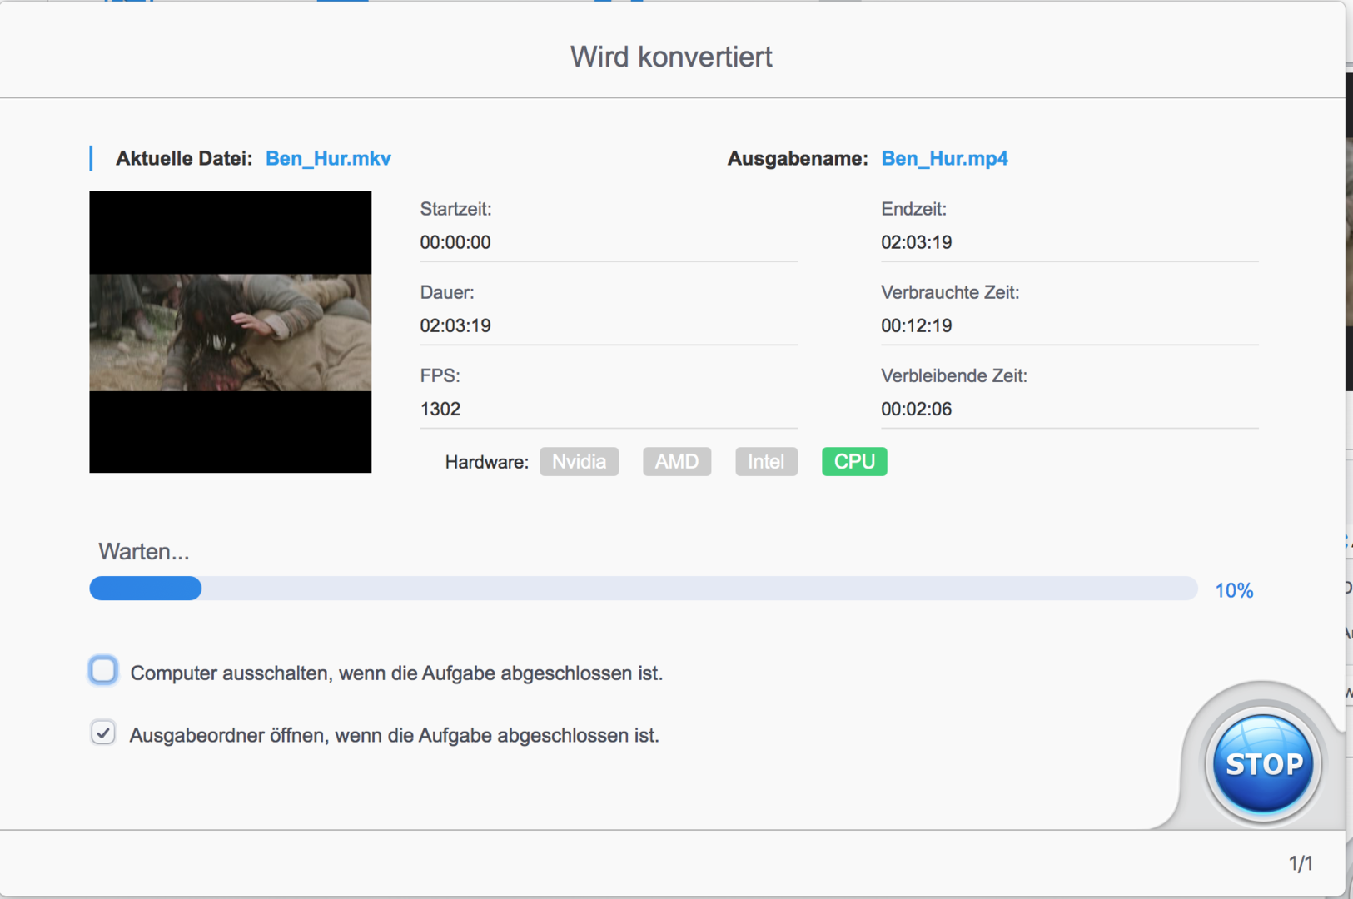This screenshot has height=899, width=1353.
Task: Select the green CPU hardware badge
Action: click(x=854, y=462)
